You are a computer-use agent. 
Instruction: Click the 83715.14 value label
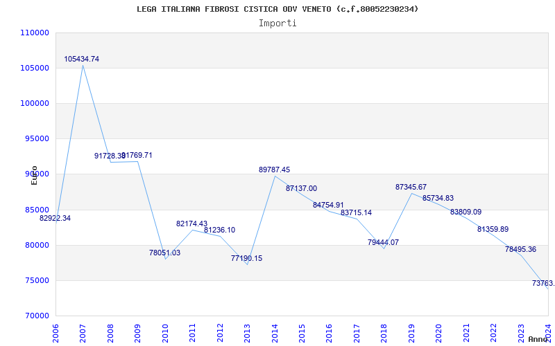click(x=356, y=213)
